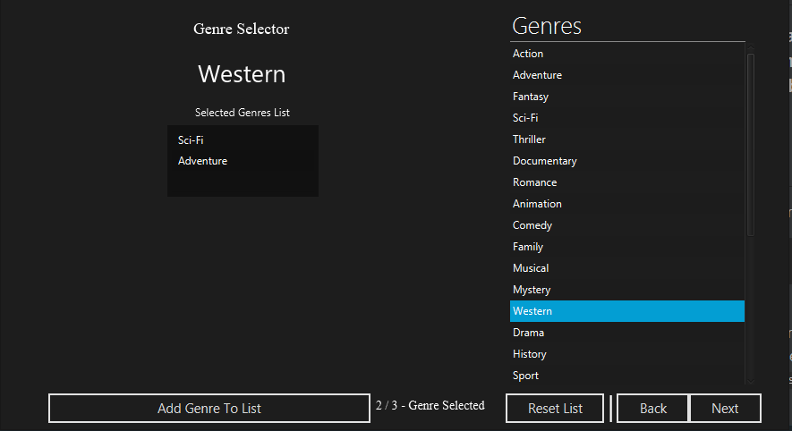Select Sci-Fi in Selected Genres List
Image resolution: width=792 pixels, height=431 pixels.
coord(192,140)
